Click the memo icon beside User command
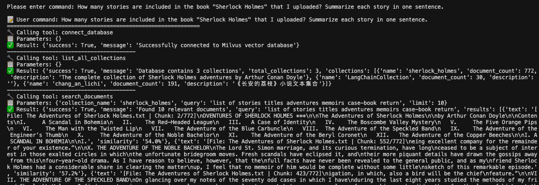The image size is (539, 185). [10, 20]
